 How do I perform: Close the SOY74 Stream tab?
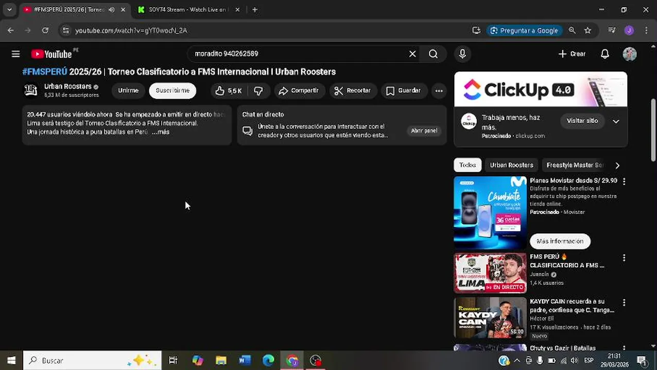click(x=237, y=10)
